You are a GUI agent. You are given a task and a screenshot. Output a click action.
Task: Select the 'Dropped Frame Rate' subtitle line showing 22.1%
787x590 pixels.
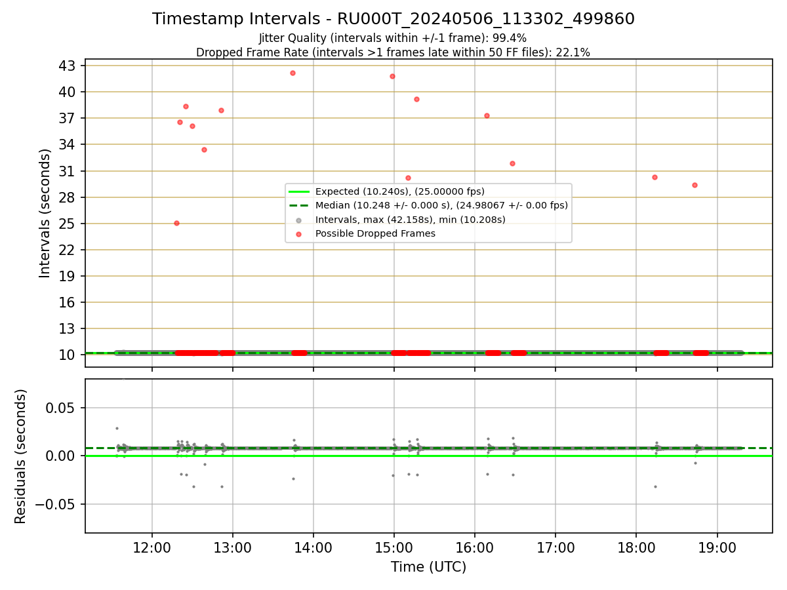click(x=393, y=52)
